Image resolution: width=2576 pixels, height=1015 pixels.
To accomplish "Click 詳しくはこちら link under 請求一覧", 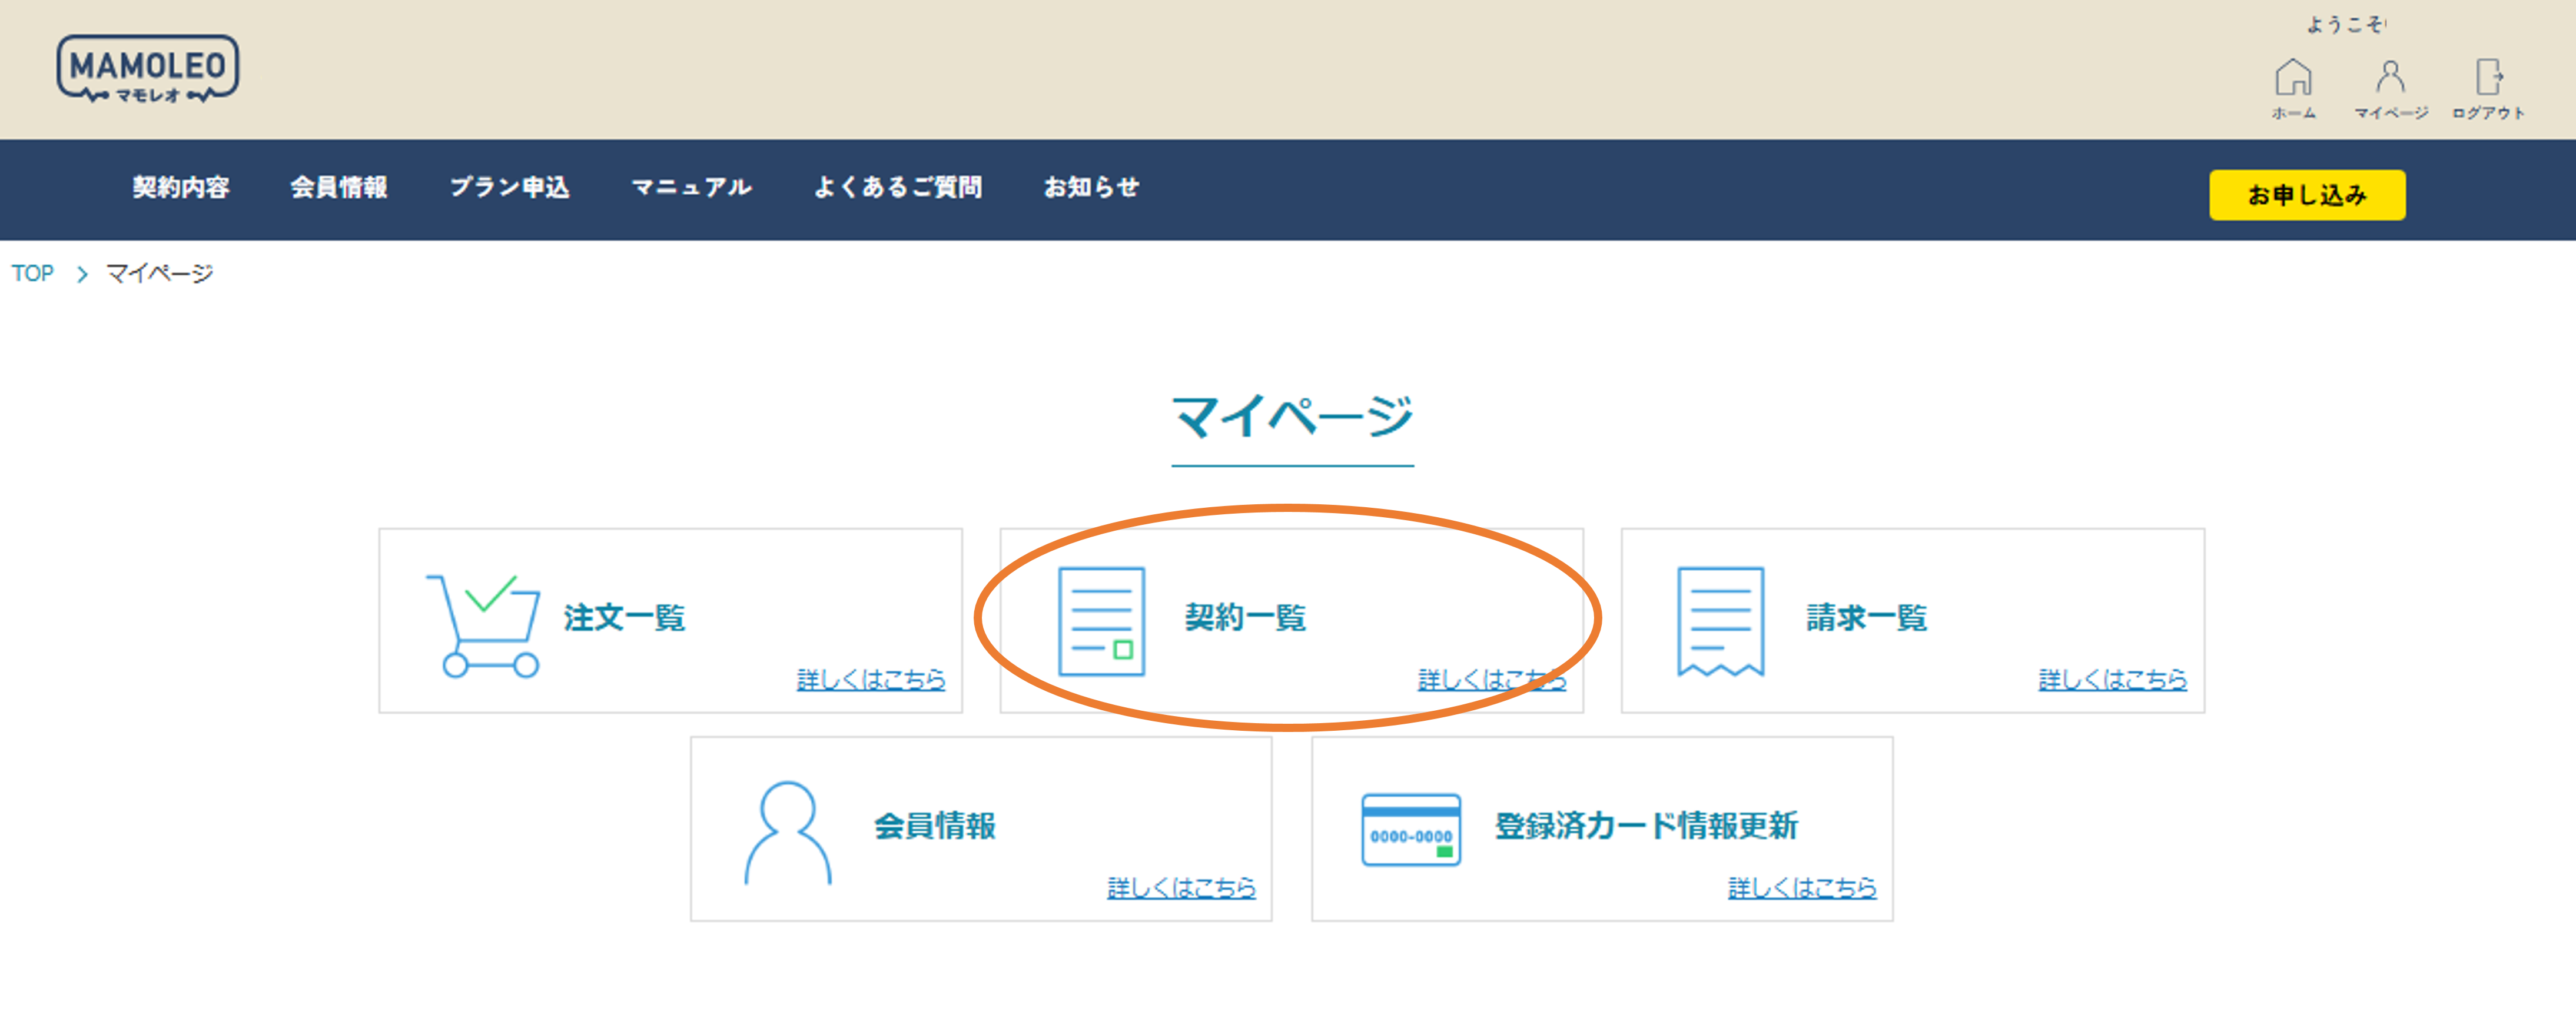I will click(x=2112, y=679).
